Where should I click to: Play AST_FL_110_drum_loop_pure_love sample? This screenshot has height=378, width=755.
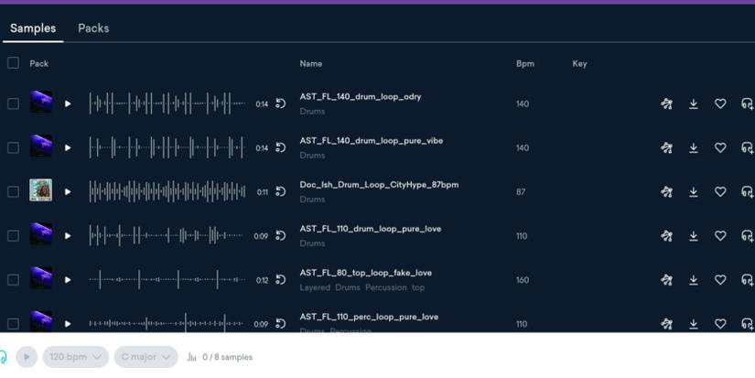(68, 235)
